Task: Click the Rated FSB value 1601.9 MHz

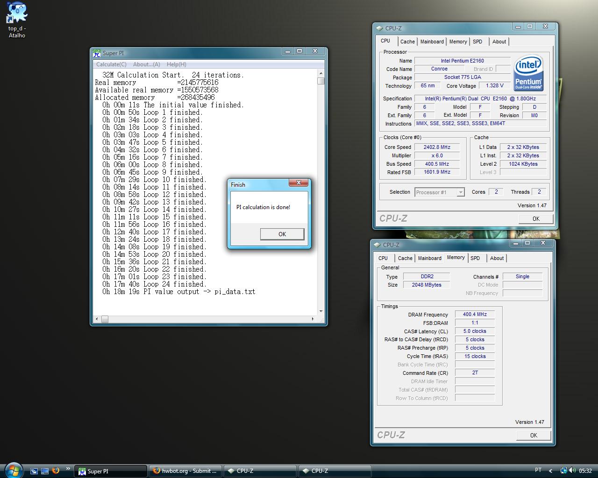Action: pyautogui.click(x=437, y=172)
